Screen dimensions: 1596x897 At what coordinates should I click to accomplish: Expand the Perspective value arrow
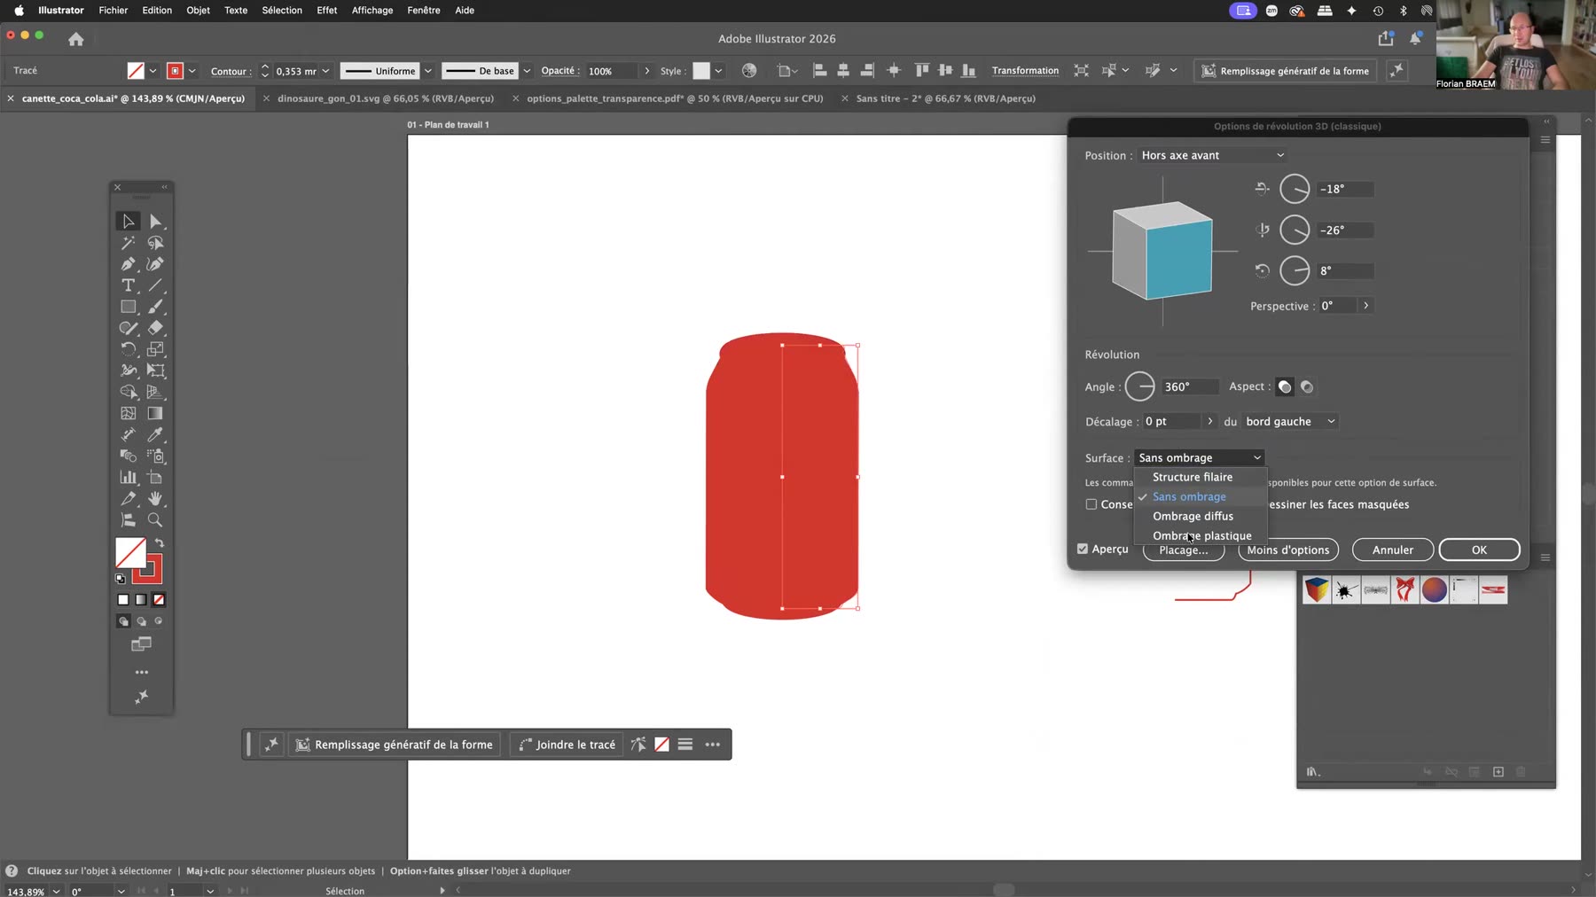(1366, 306)
